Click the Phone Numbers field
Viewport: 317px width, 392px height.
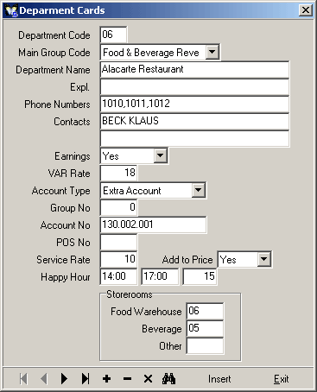[194, 104]
